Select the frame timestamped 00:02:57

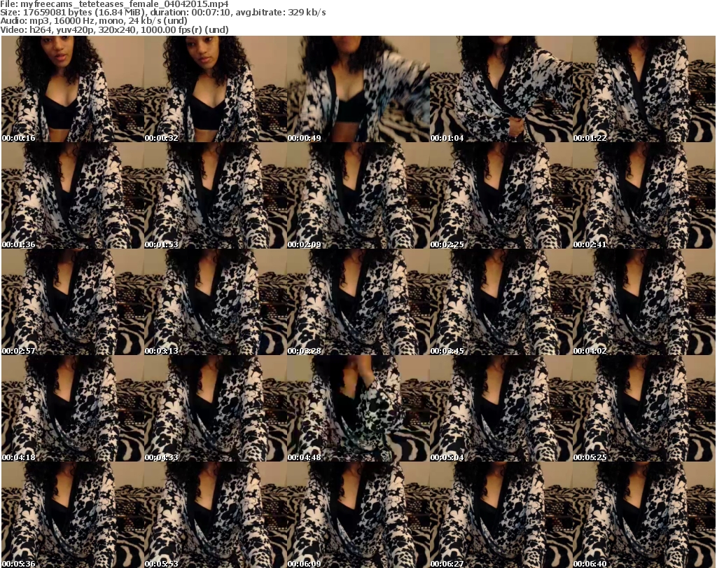[x=73, y=303]
